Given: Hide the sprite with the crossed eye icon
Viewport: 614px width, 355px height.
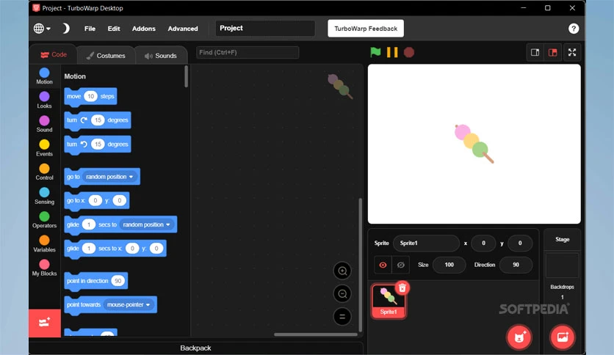Looking at the screenshot, I should point(400,265).
